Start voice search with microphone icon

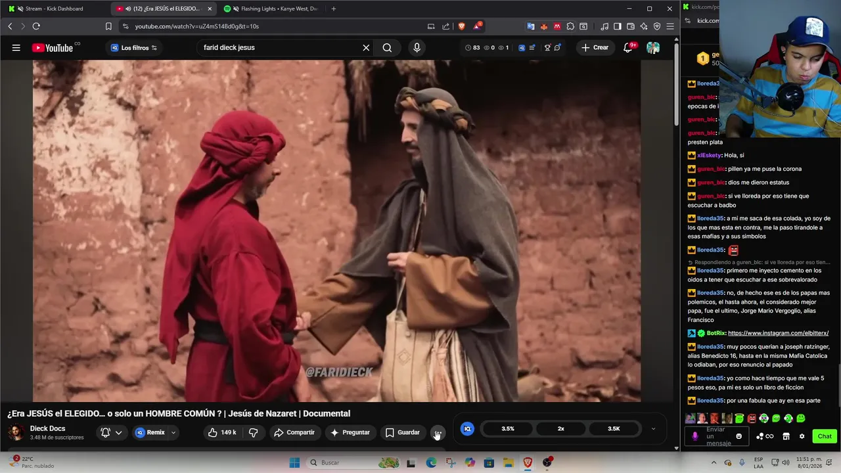[x=417, y=47]
